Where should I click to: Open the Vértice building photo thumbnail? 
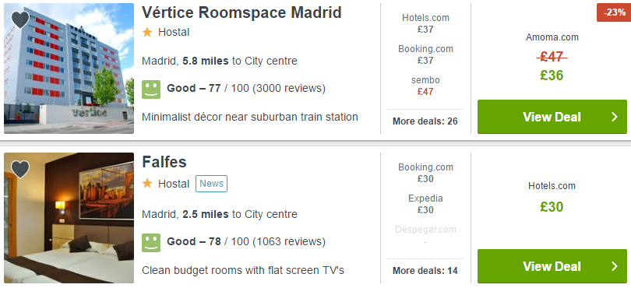(x=69, y=68)
